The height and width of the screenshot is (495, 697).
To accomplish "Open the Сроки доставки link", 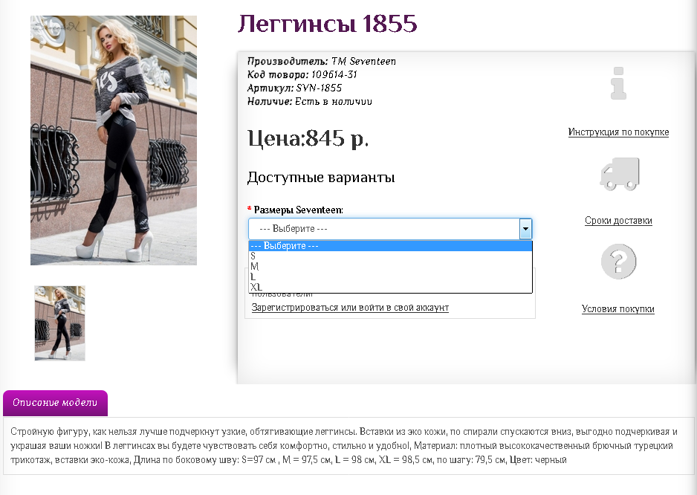I will pos(618,221).
